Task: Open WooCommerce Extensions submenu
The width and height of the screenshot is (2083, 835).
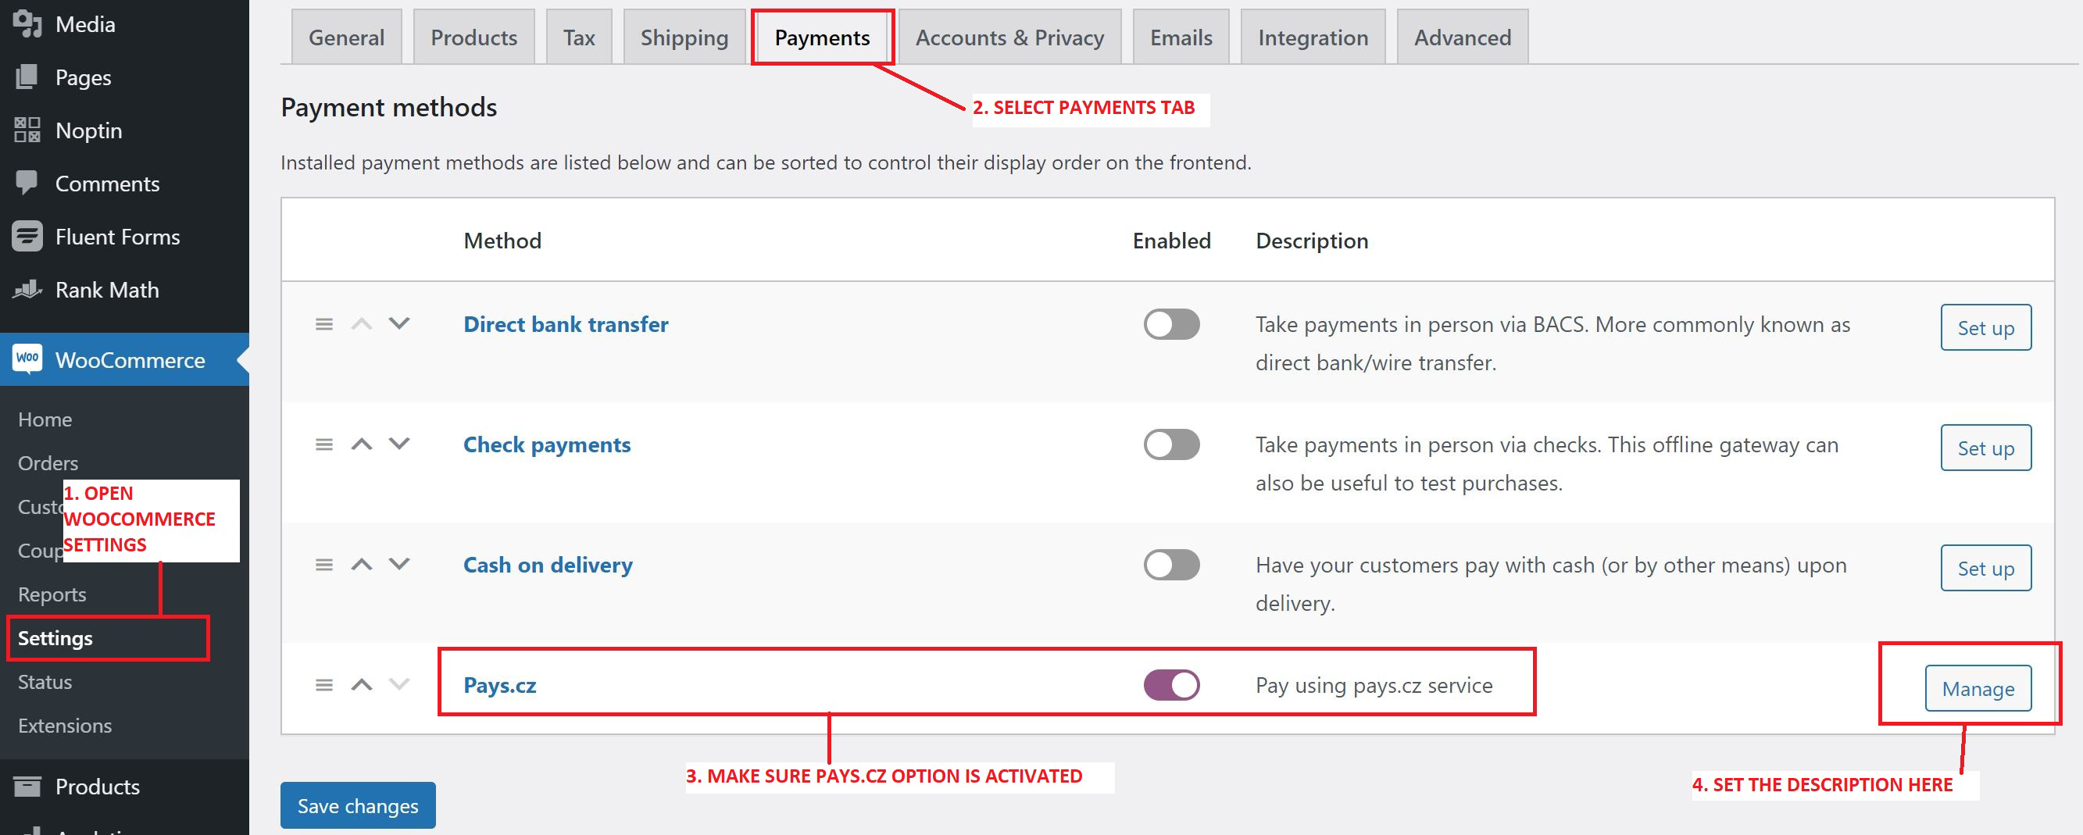Action: 65,725
